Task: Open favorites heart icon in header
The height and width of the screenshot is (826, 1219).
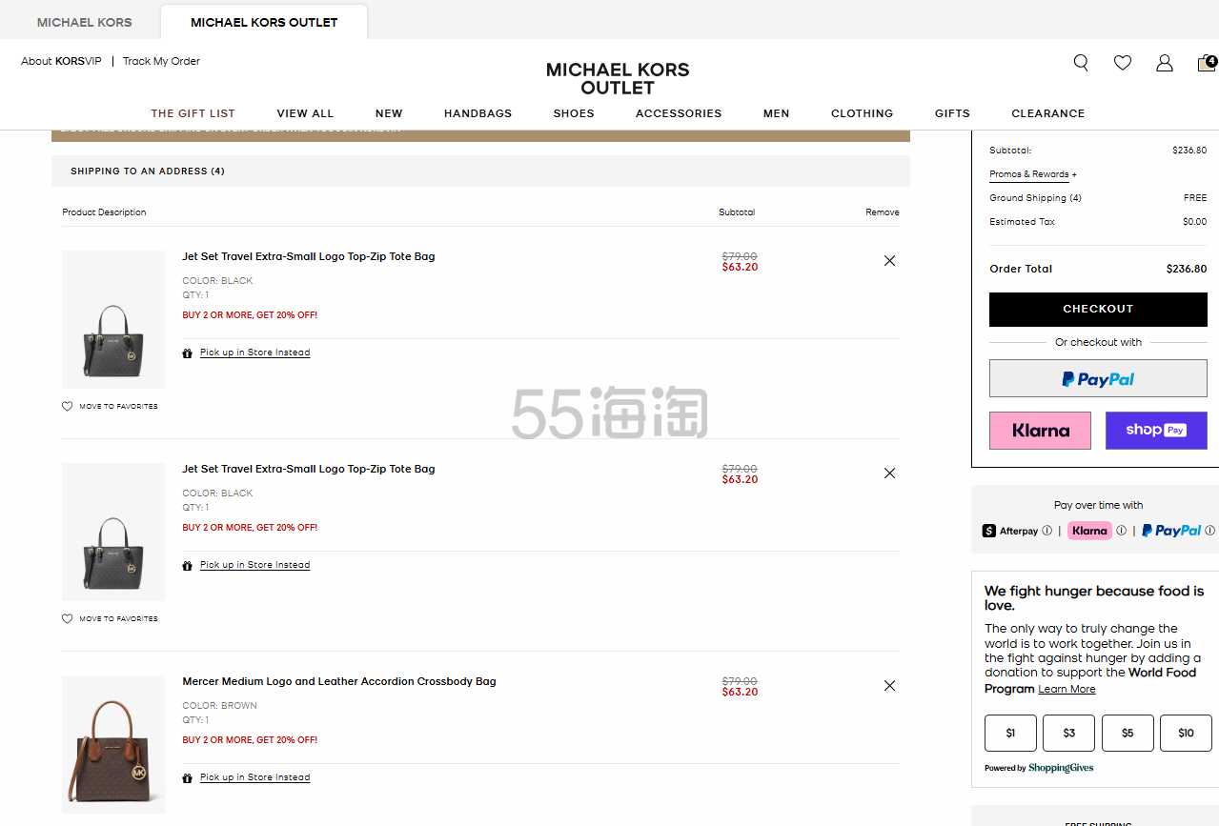Action: [1123, 63]
